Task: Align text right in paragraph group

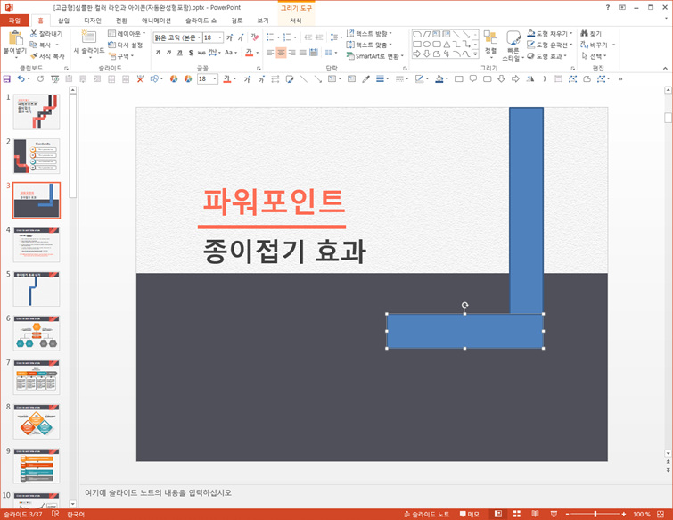Action: tap(291, 53)
